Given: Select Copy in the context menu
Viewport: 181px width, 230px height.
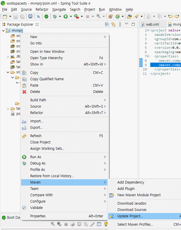Looking at the screenshot, I should [64, 73].
